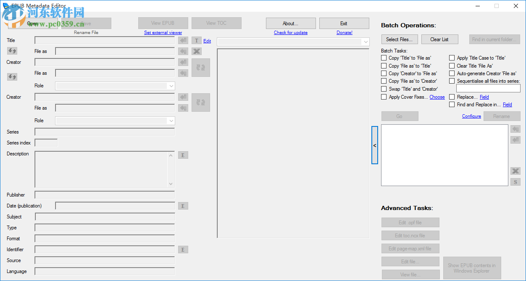Click the E editor icon next to Description
526x281 pixels.
tap(183, 155)
